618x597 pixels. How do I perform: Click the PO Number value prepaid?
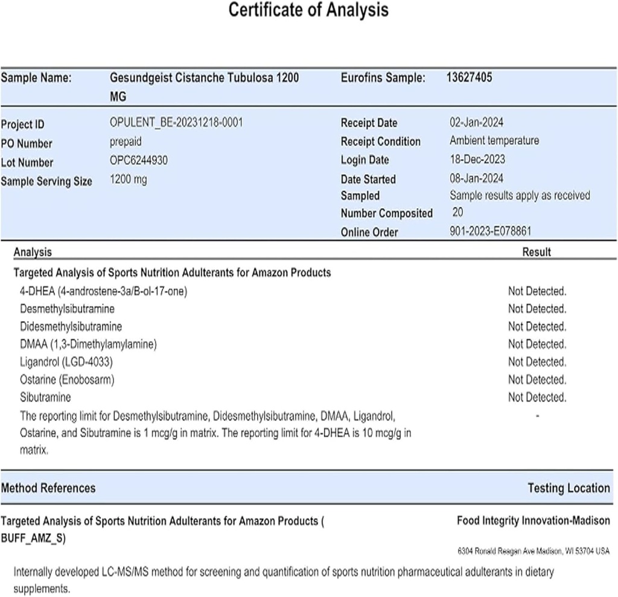point(128,142)
